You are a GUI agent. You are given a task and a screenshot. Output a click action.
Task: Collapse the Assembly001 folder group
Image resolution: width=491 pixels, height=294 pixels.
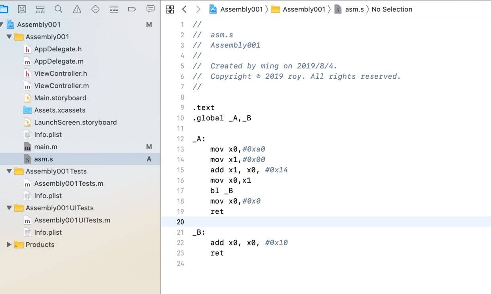pos(9,37)
